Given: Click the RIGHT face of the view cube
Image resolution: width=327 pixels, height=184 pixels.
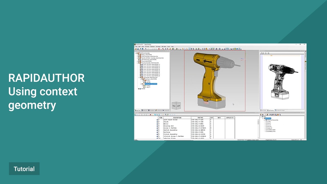Looking at the screenshot, I should tap(174, 106).
